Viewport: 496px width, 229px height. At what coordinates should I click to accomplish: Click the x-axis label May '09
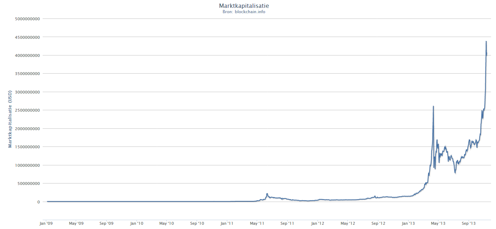point(76,224)
